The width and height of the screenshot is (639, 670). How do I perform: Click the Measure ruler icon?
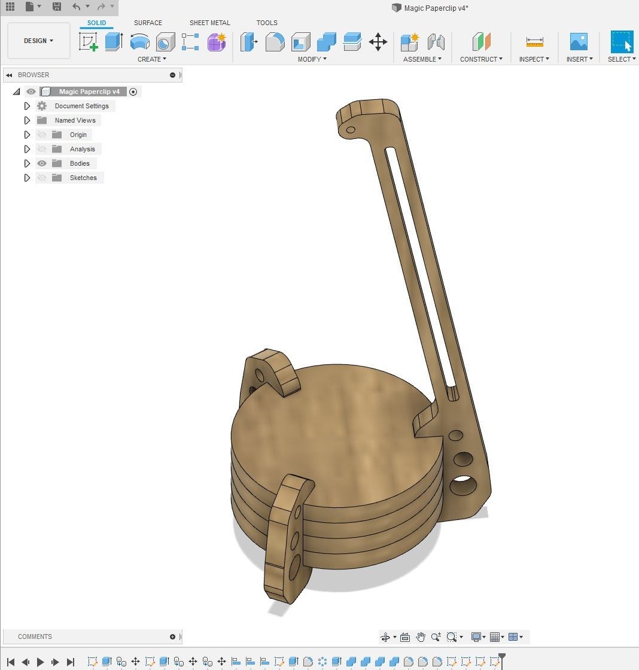click(x=534, y=42)
